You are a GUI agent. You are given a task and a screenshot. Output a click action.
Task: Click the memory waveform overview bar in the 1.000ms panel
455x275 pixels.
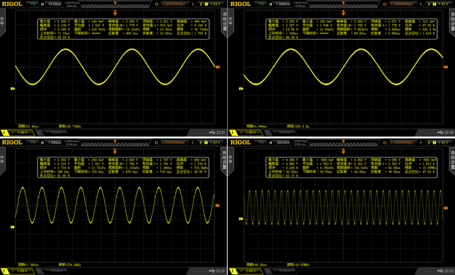pos(343,5)
